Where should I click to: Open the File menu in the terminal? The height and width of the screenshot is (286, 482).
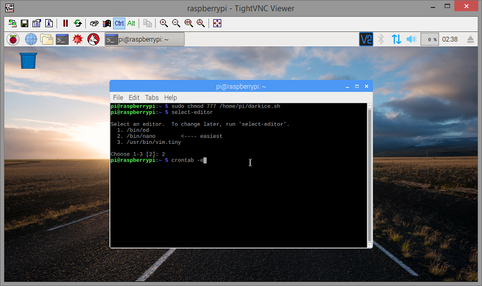tap(118, 97)
